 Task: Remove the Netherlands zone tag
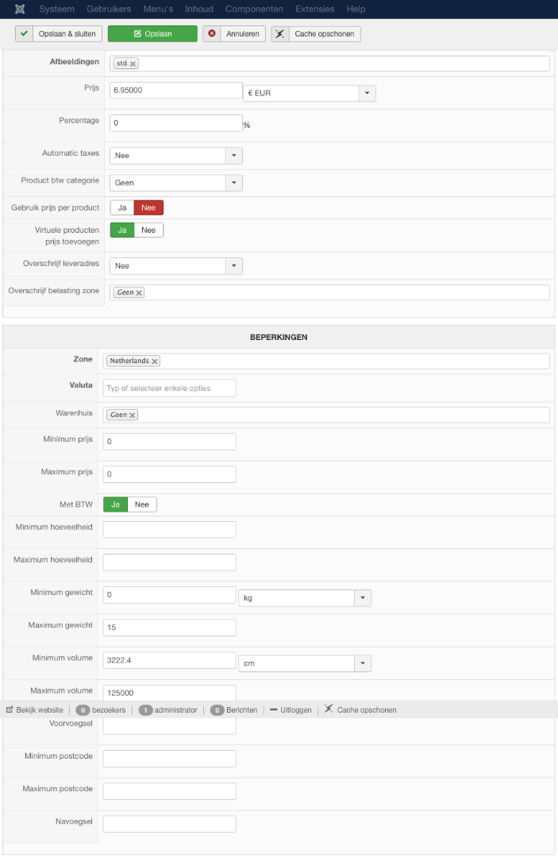click(155, 361)
